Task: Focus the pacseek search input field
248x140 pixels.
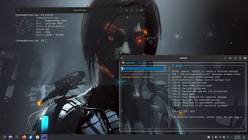Action: [x=143, y=69]
